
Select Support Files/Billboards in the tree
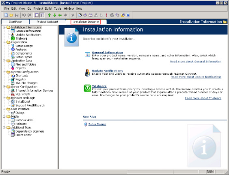[30, 105]
